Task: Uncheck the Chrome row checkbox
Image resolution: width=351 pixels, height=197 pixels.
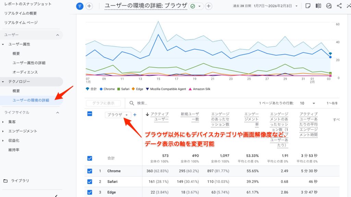Action: click(90, 171)
